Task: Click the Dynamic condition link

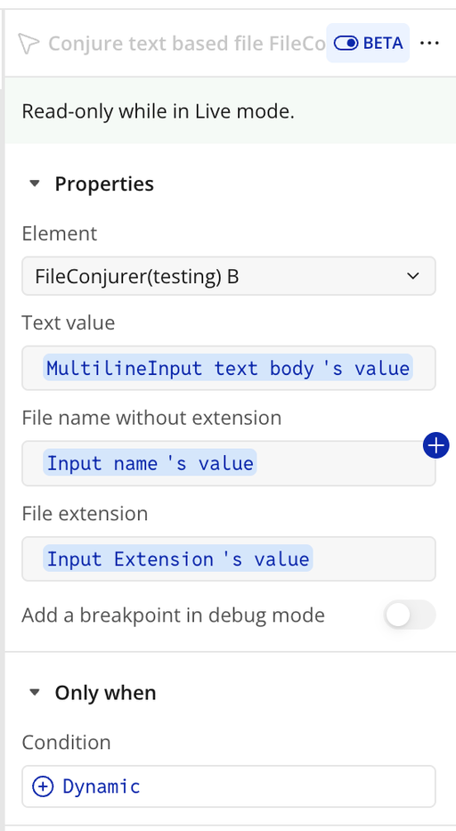Action: [x=102, y=786]
